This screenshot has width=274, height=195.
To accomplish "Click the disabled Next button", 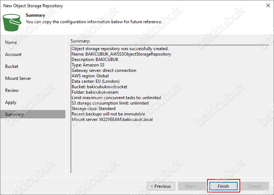I will [192, 186].
